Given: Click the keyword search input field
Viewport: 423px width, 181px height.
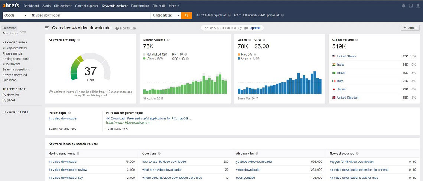Looking at the screenshot, I should pyautogui.click(x=90, y=15).
